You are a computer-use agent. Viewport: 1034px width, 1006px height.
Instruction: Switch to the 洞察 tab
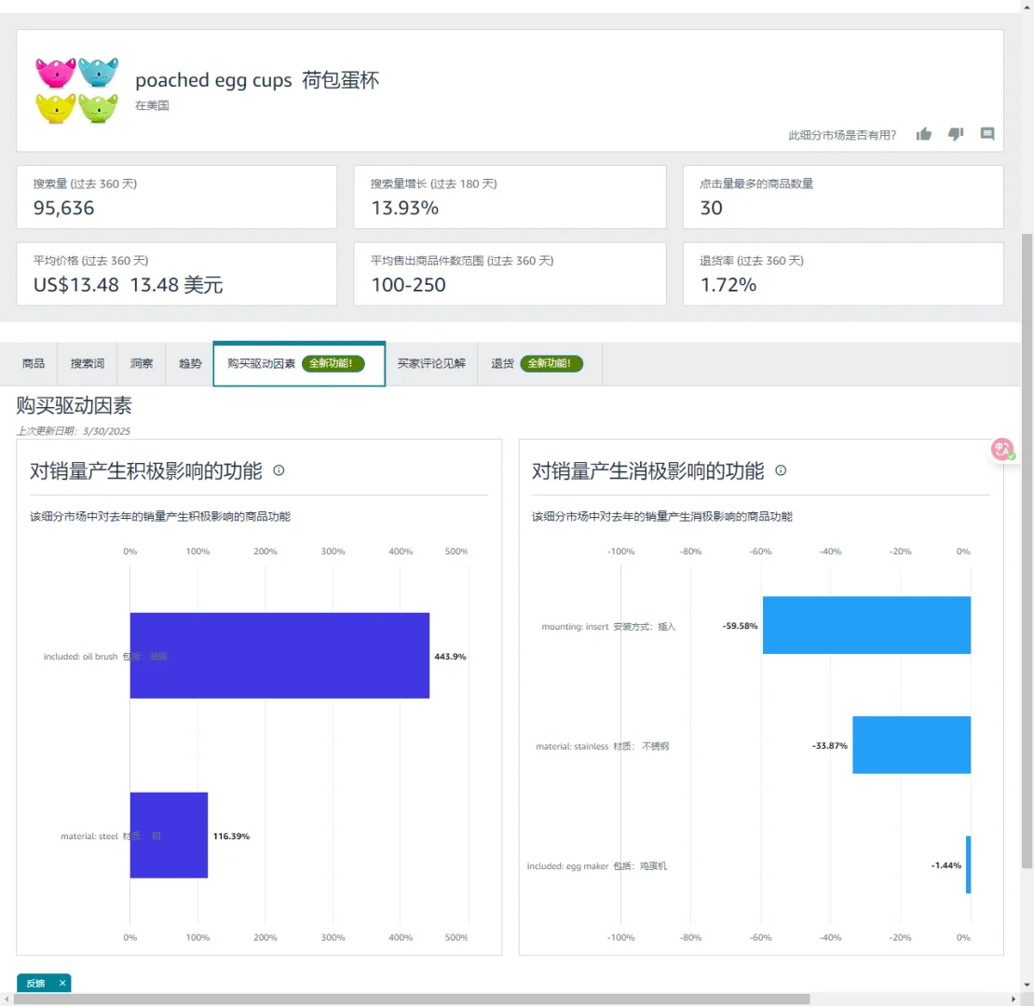pyautogui.click(x=141, y=363)
